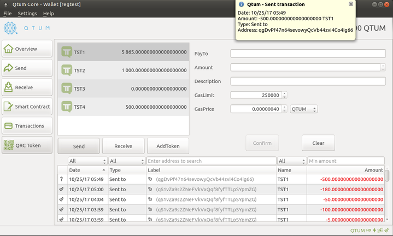The height and width of the screenshot is (236, 393).
Task: Focus the Description input field
Action: tap(308, 81)
